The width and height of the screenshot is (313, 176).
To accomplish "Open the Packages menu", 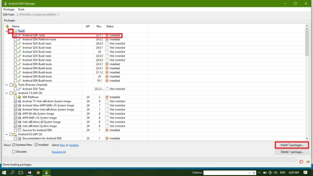I will 9,9.
